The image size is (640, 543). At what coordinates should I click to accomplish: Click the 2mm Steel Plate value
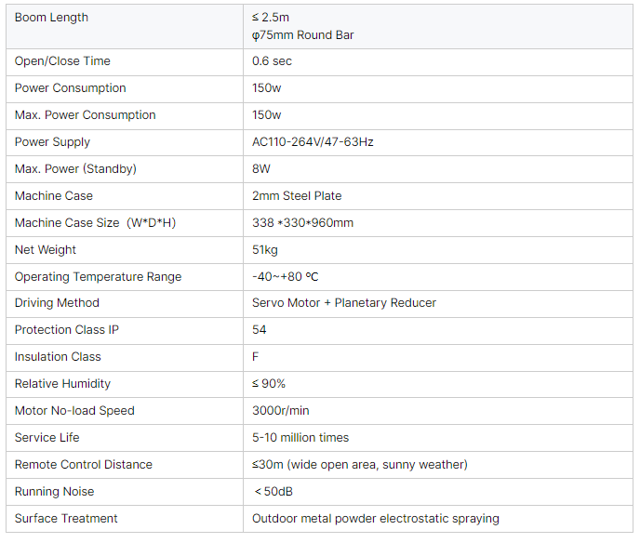[x=297, y=196]
